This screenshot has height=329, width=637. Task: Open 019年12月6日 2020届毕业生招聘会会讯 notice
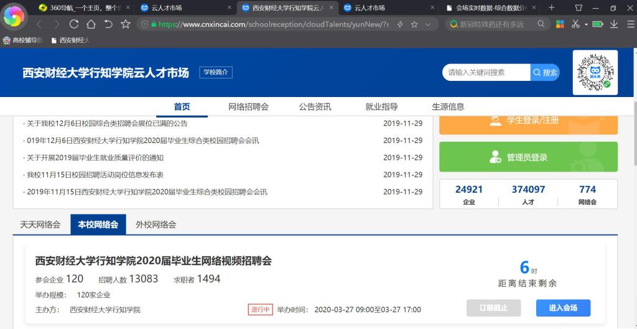tap(143, 141)
